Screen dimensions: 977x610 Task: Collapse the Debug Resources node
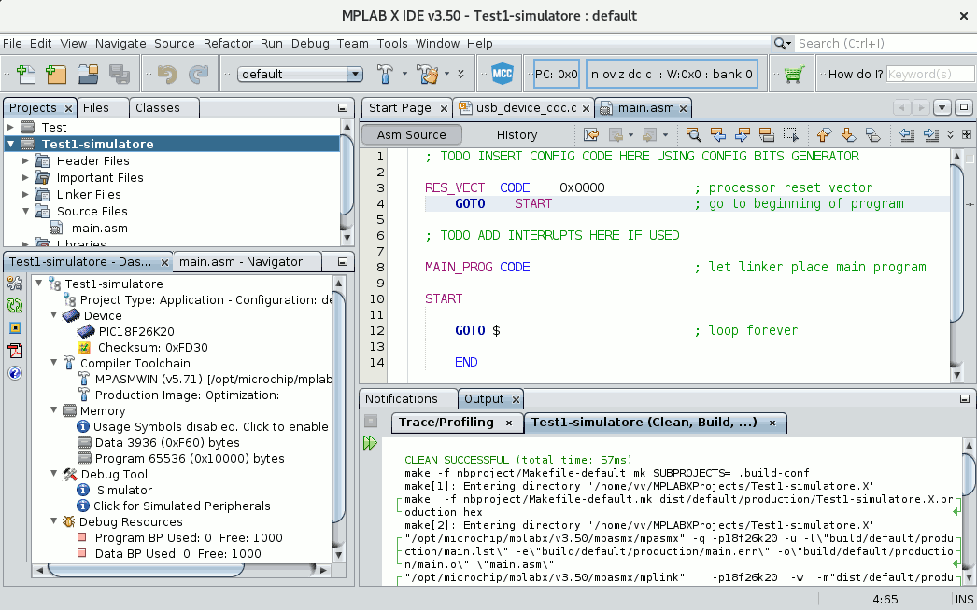(54, 521)
